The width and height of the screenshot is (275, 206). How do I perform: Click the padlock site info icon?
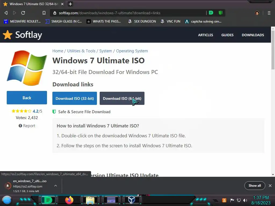55,13
